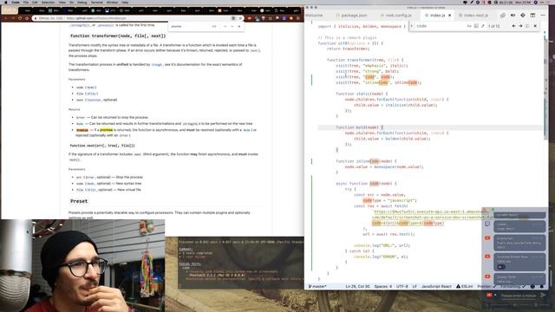The height and width of the screenshot is (312, 555).
Task: Toggle Match Whole Word in VS Code find
Action: (476, 26)
